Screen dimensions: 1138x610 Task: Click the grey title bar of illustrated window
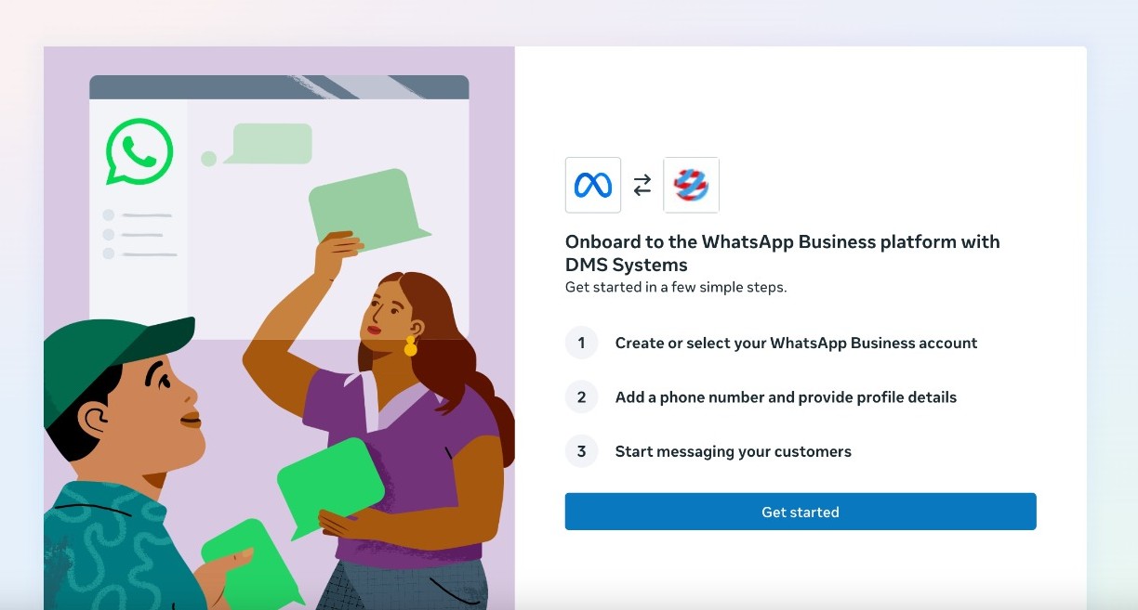(279, 87)
